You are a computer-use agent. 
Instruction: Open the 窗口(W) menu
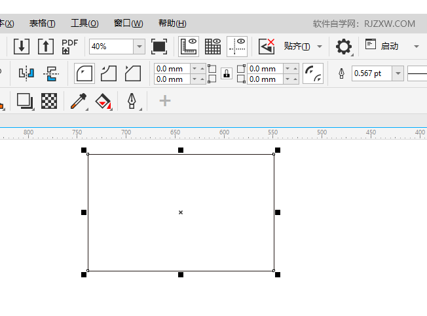128,23
